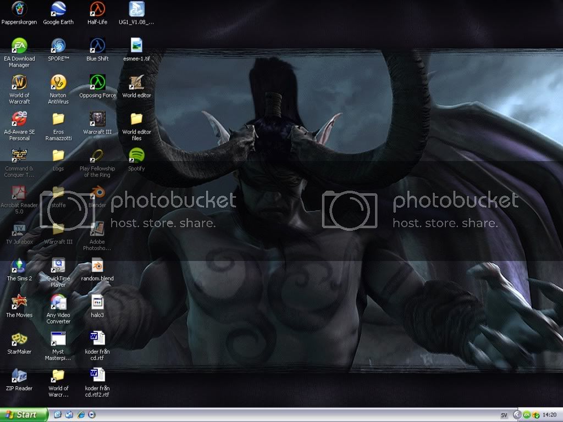
Task: Select the koder från cd.rtf document
Action: point(97,346)
